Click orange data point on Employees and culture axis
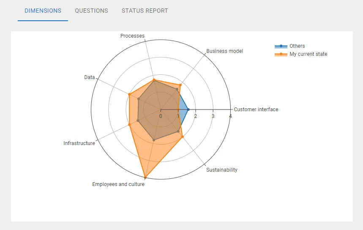The width and height of the screenshot is (363, 230). 145,178
